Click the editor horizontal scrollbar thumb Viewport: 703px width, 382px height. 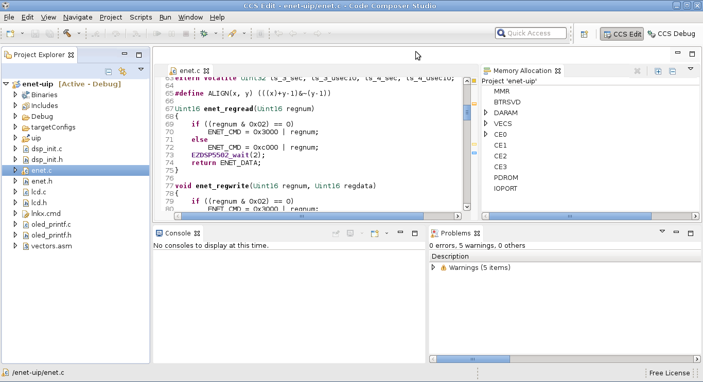[302, 216]
